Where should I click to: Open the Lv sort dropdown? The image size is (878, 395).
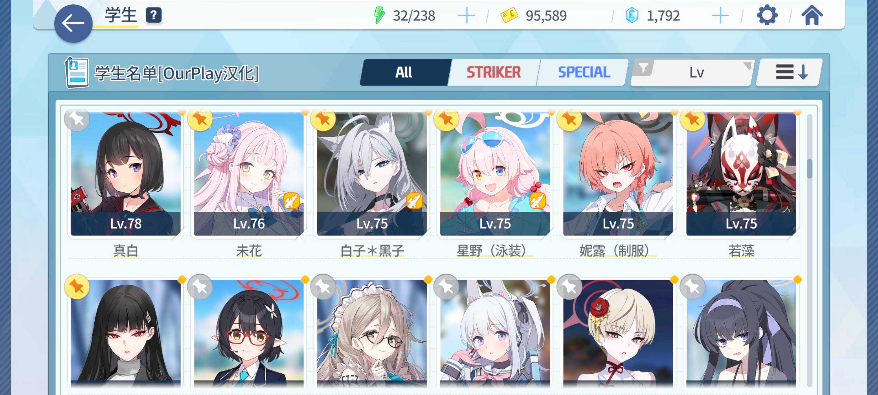[697, 72]
